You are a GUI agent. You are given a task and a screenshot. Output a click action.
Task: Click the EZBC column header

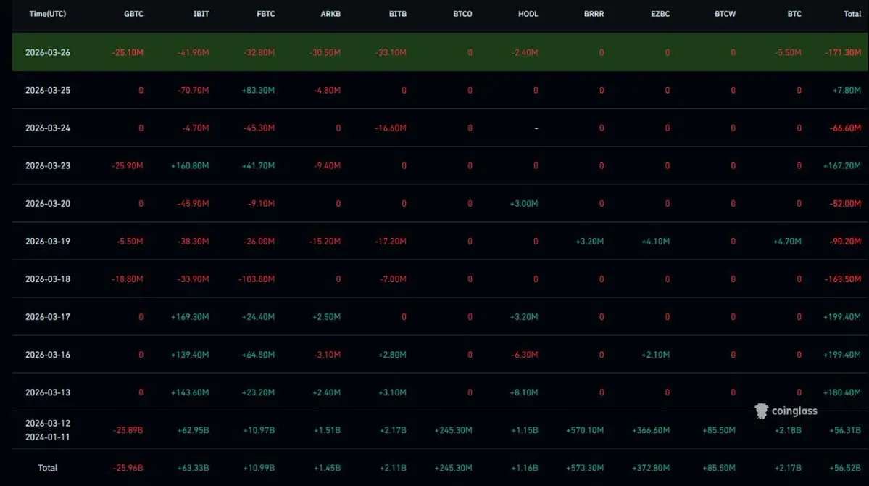click(660, 14)
